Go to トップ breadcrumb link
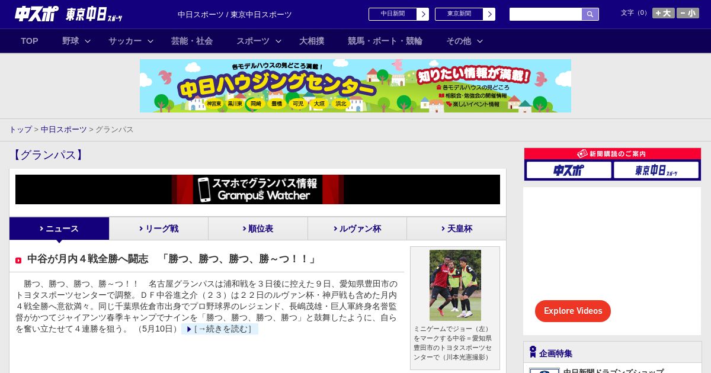The height and width of the screenshot is (373, 711). [x=20, y=130]
